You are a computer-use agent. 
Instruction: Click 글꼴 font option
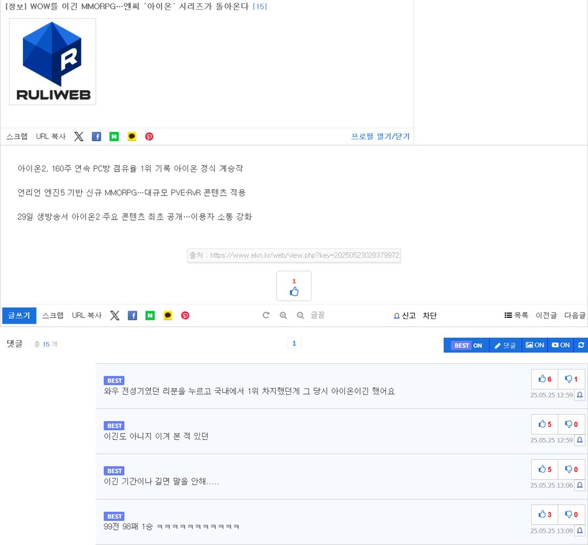[318, 315]
